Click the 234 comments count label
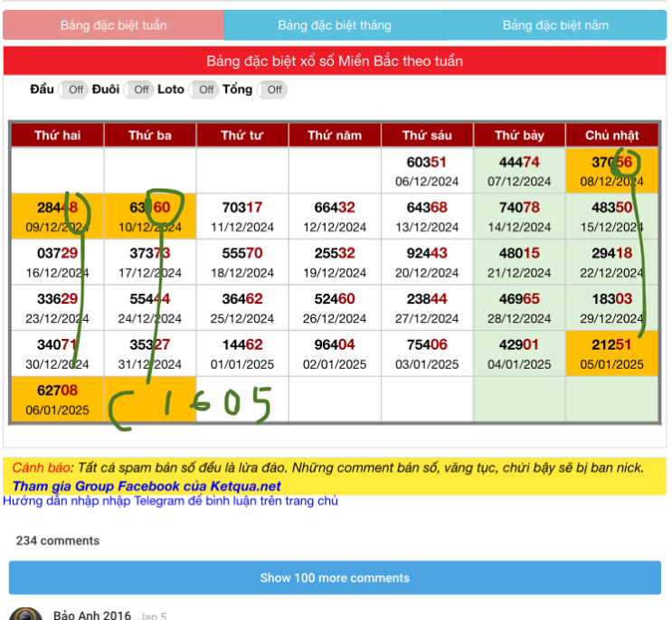Viewport: 672px width, 620px height. coord(58,540)
